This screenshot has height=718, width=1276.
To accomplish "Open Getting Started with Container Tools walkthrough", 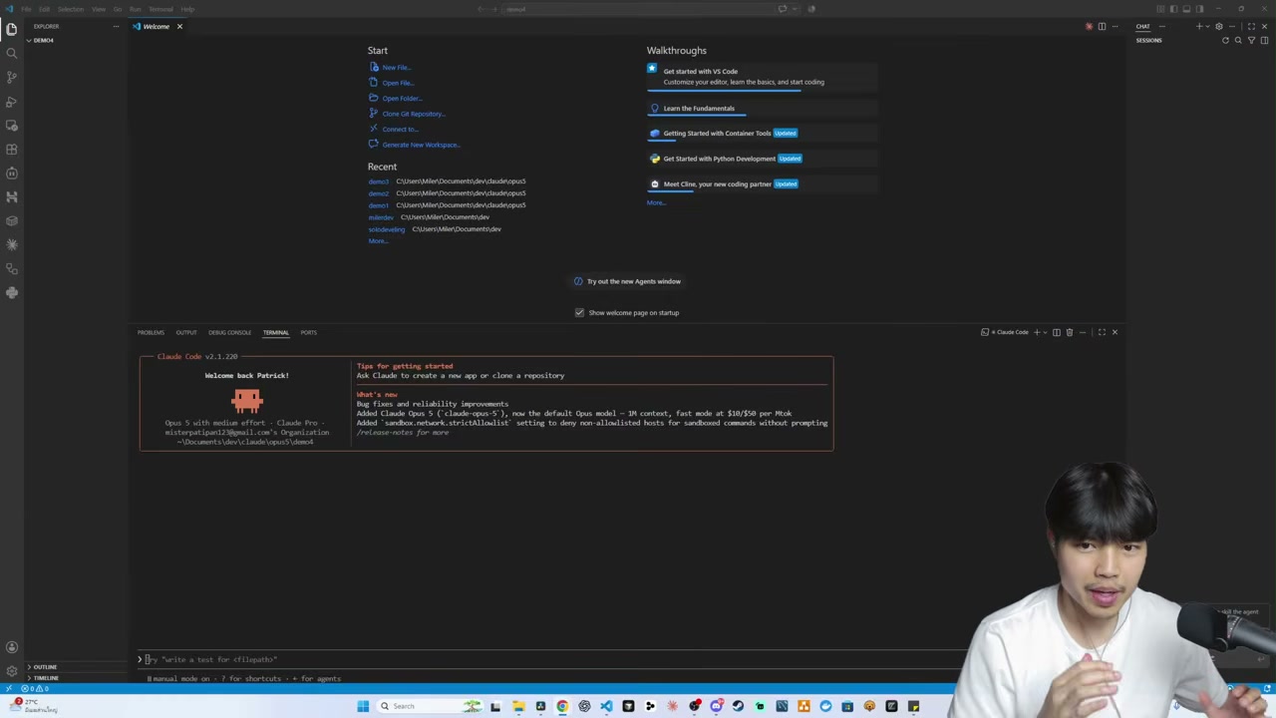I will click(x=762, y=133).
